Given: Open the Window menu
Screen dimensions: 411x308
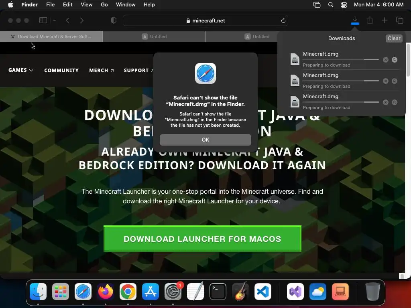Looking at the screenshot, I should [x=126, y=5].
